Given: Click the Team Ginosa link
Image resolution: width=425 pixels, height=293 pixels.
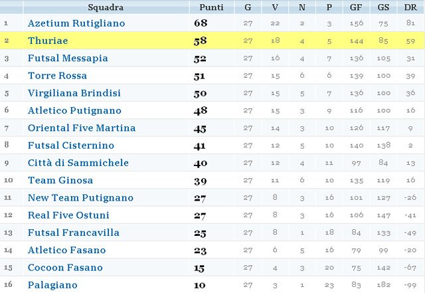Looking at the screenshot, I should coord(60,180).
